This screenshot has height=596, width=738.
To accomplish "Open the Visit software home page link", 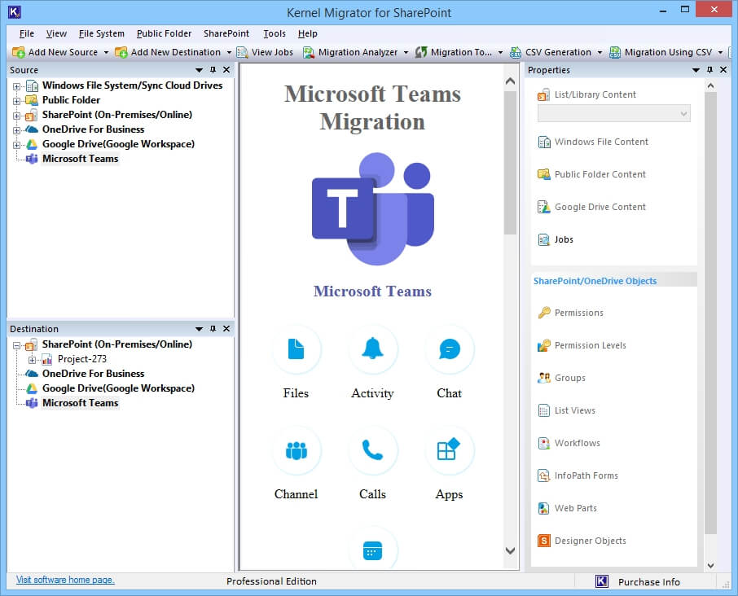I will pyautogui.click(x=65, y=580).
